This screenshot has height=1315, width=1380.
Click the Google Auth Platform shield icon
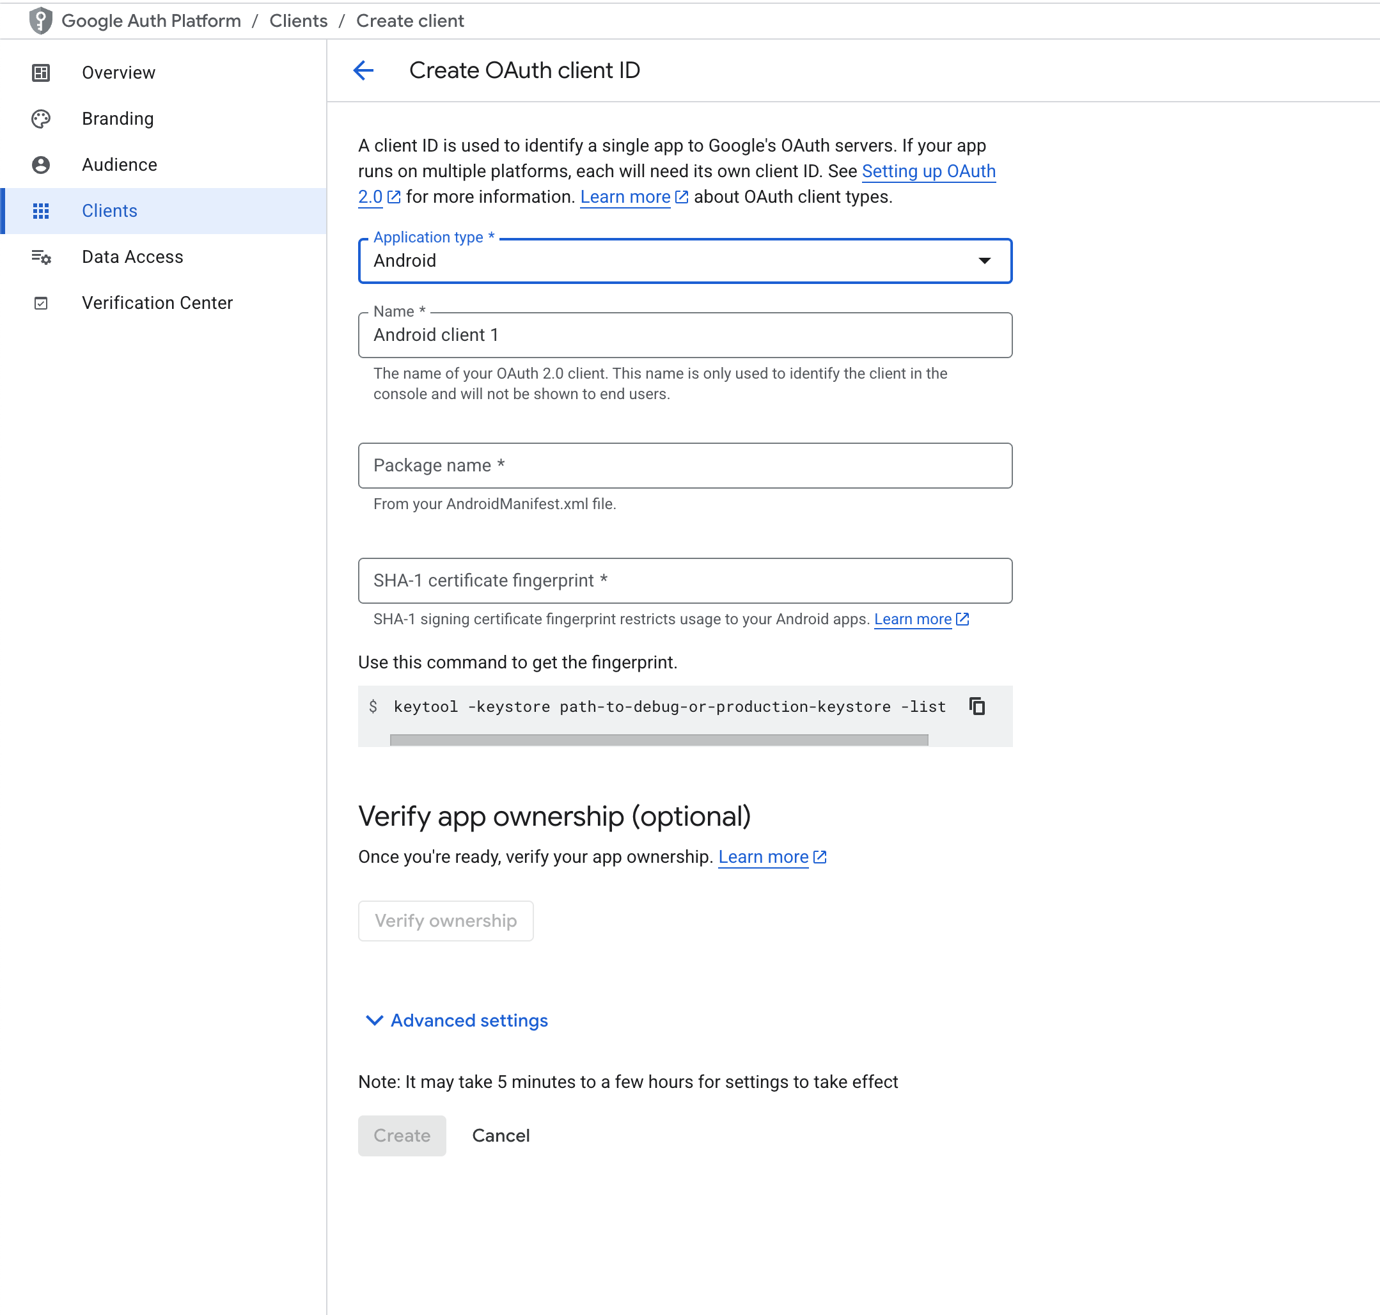(x=41, y=21)
